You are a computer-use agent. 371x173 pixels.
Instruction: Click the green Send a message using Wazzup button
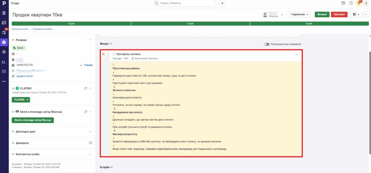33,120
